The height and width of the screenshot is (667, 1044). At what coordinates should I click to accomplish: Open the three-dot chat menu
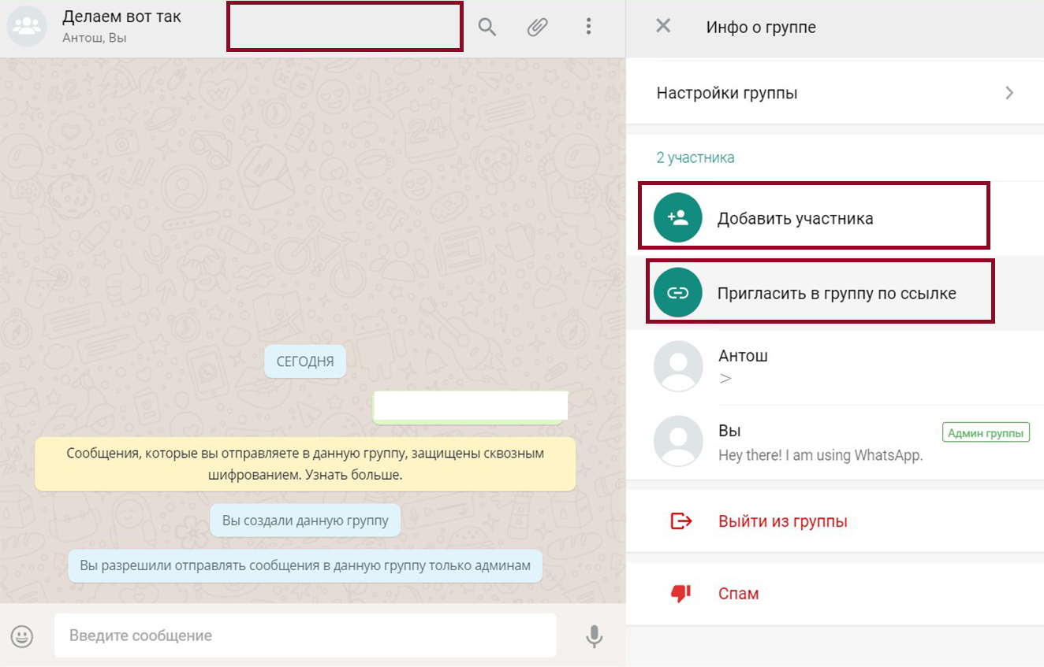588,27
